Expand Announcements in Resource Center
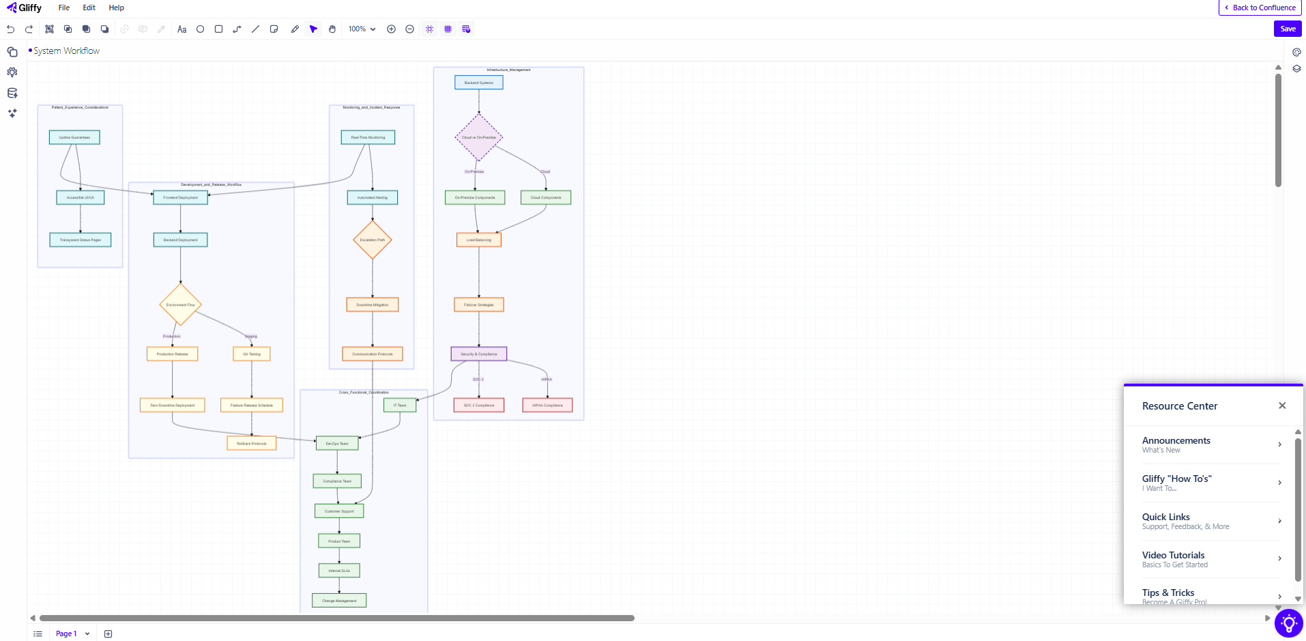This screenshot has height=641, width=1306. pyautogui.click(x=1212, y=444)
